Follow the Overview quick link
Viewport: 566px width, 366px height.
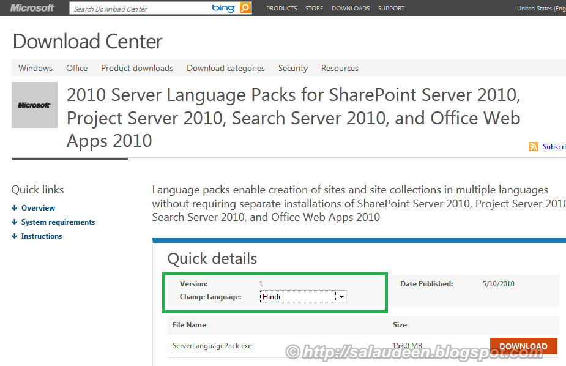pyautogui.click(x=38, y=208)
